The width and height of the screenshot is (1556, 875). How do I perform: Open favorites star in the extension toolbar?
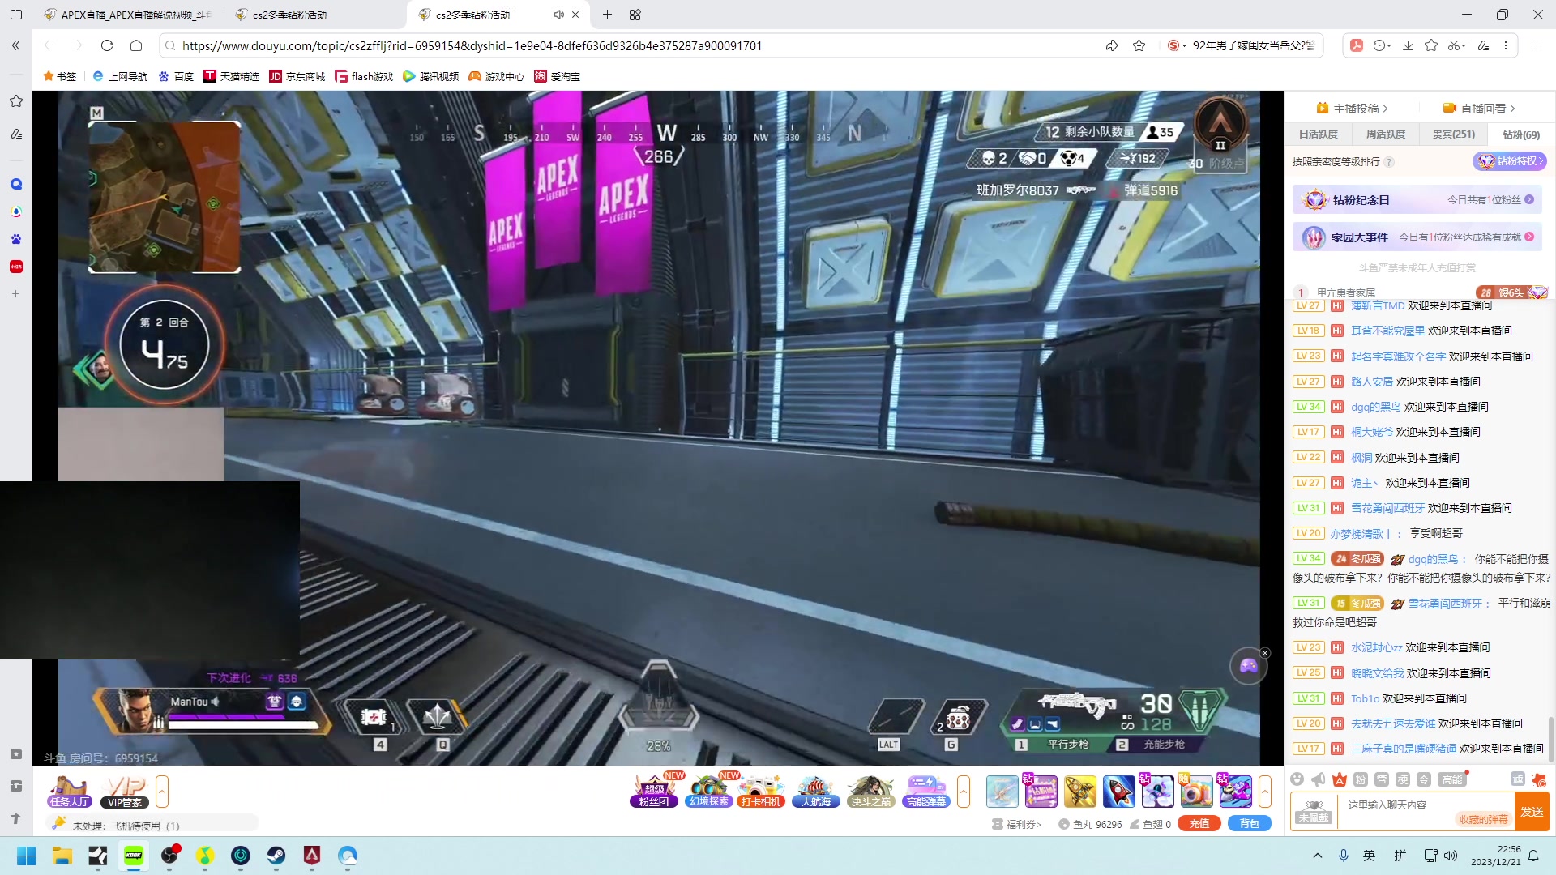(x=1431, y=45)
